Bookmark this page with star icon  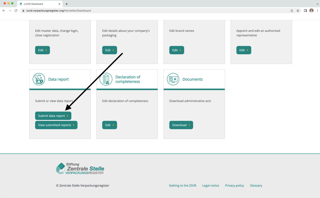[298, 11]
